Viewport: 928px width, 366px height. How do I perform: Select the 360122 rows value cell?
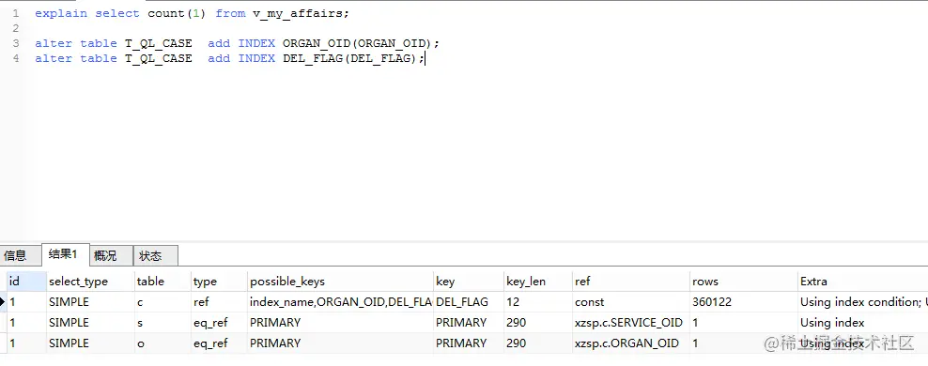[x=743, y=302]
